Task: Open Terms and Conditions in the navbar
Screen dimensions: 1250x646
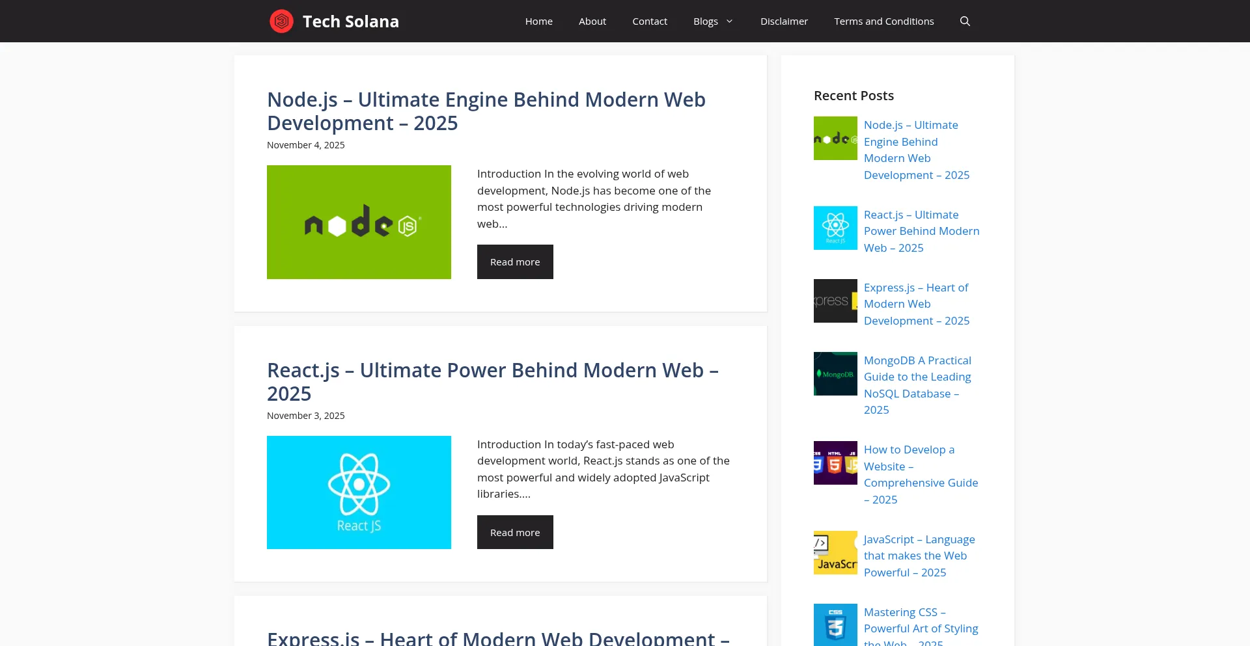Action: 883,21
